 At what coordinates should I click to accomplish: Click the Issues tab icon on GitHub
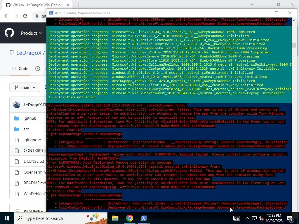(x=38, y=69)
